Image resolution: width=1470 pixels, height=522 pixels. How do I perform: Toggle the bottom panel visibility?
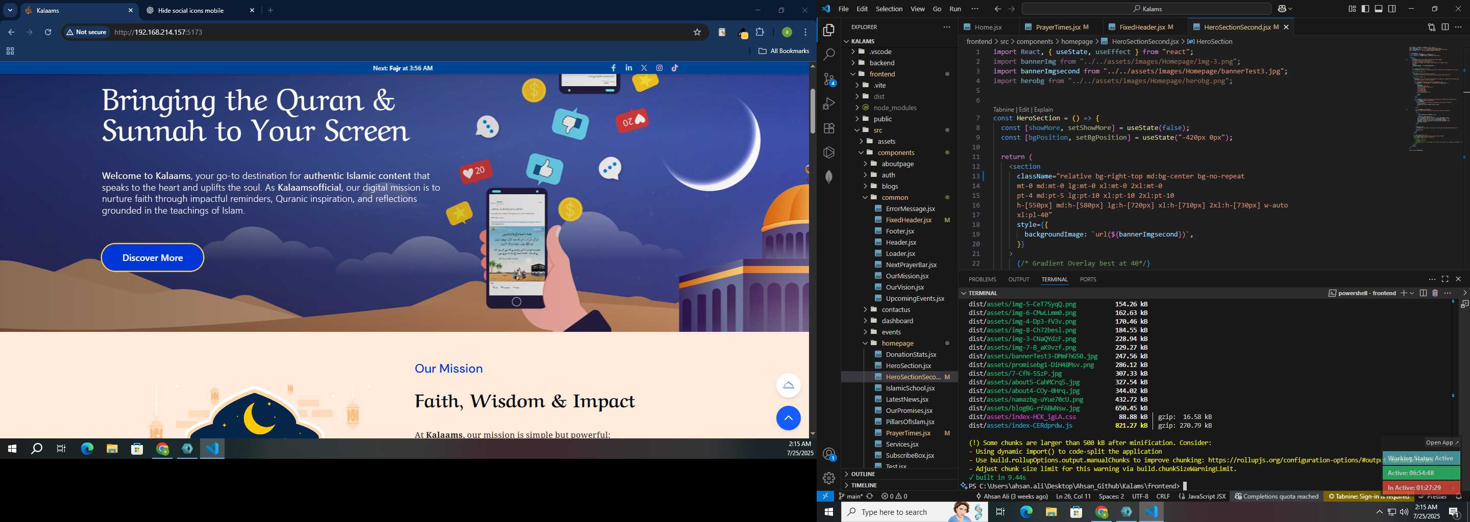1379,9
